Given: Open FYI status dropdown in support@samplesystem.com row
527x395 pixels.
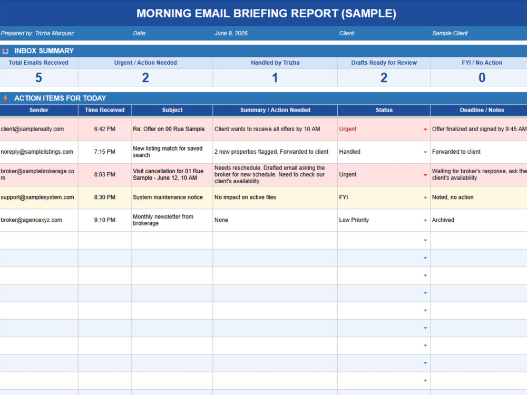Looking at the screenshot, I should tap(425, 198).
